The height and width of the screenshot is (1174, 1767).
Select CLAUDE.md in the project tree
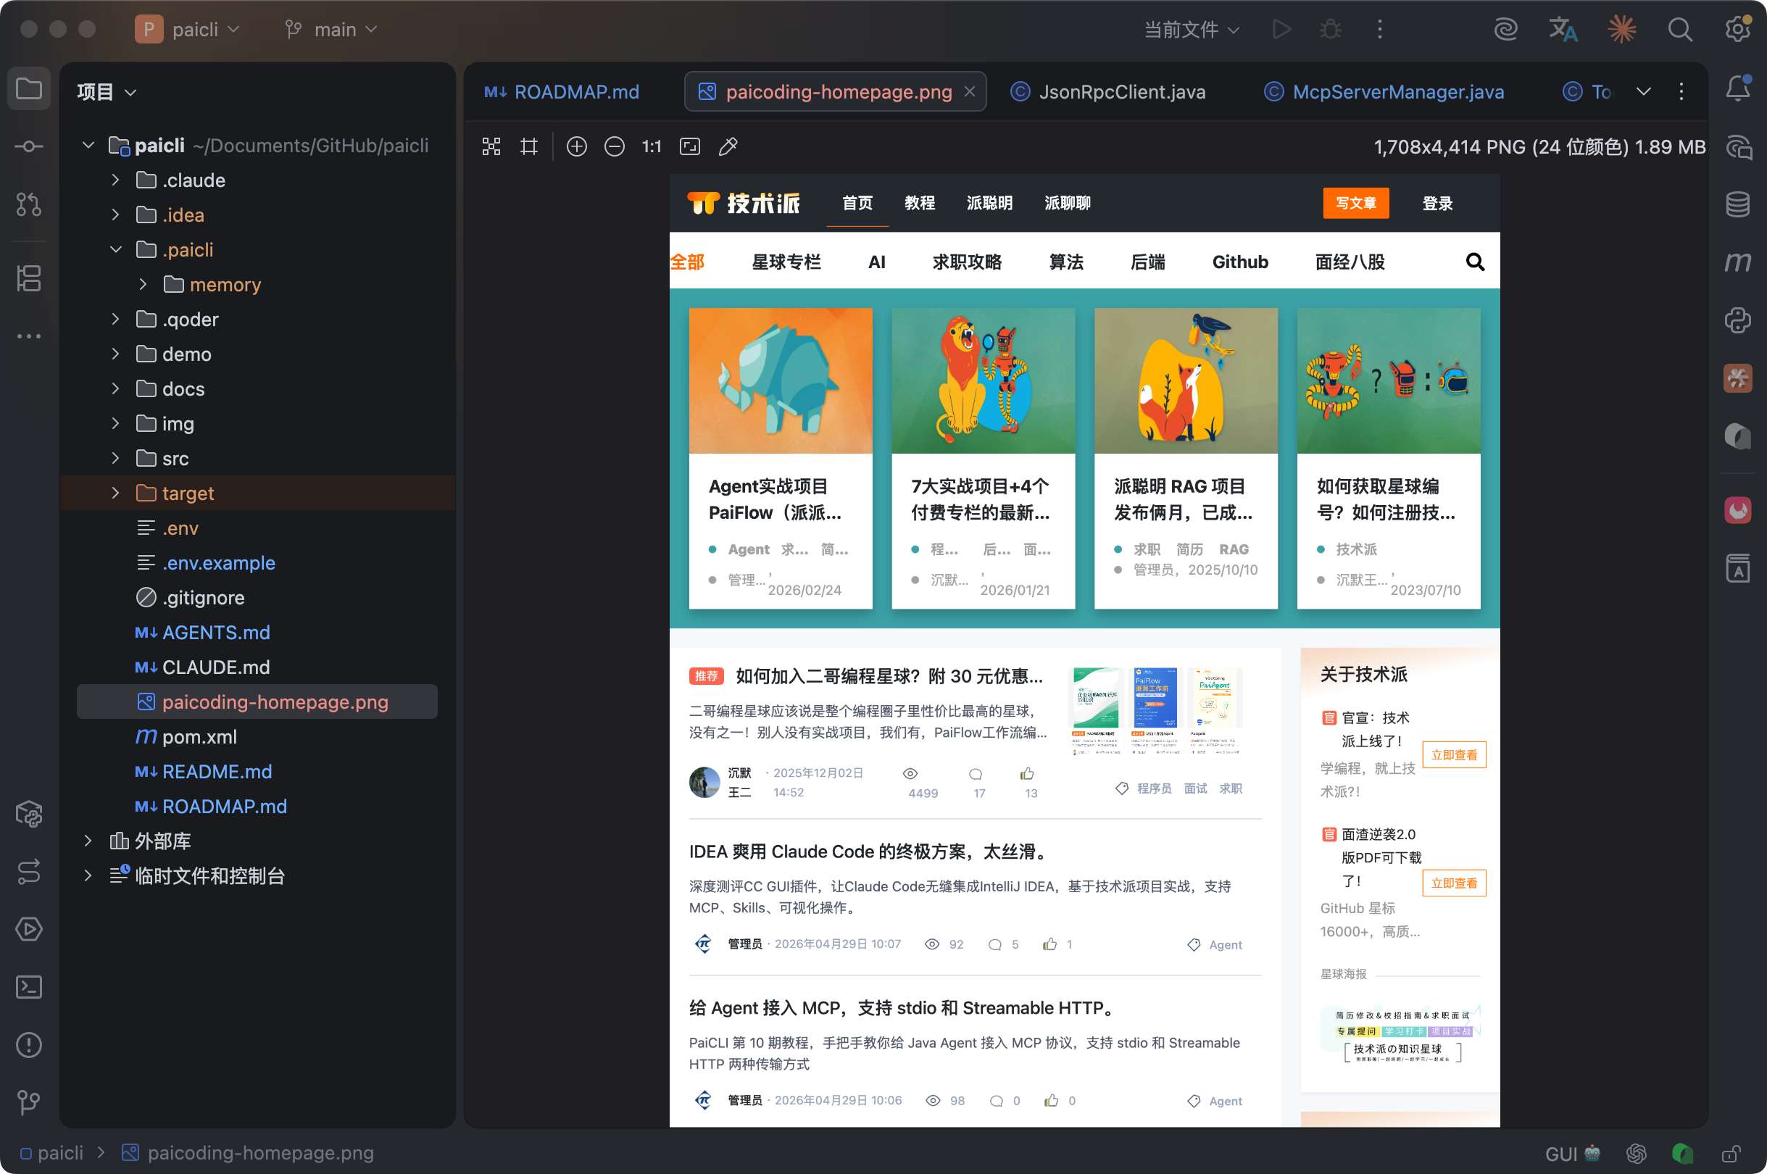click(x=258, y=667)
